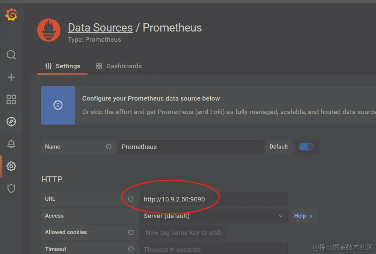Screen dimensions: 376x254
Task: Click the Timeout in seconds field
Action: pyautogui.click(x=214, y=249)
